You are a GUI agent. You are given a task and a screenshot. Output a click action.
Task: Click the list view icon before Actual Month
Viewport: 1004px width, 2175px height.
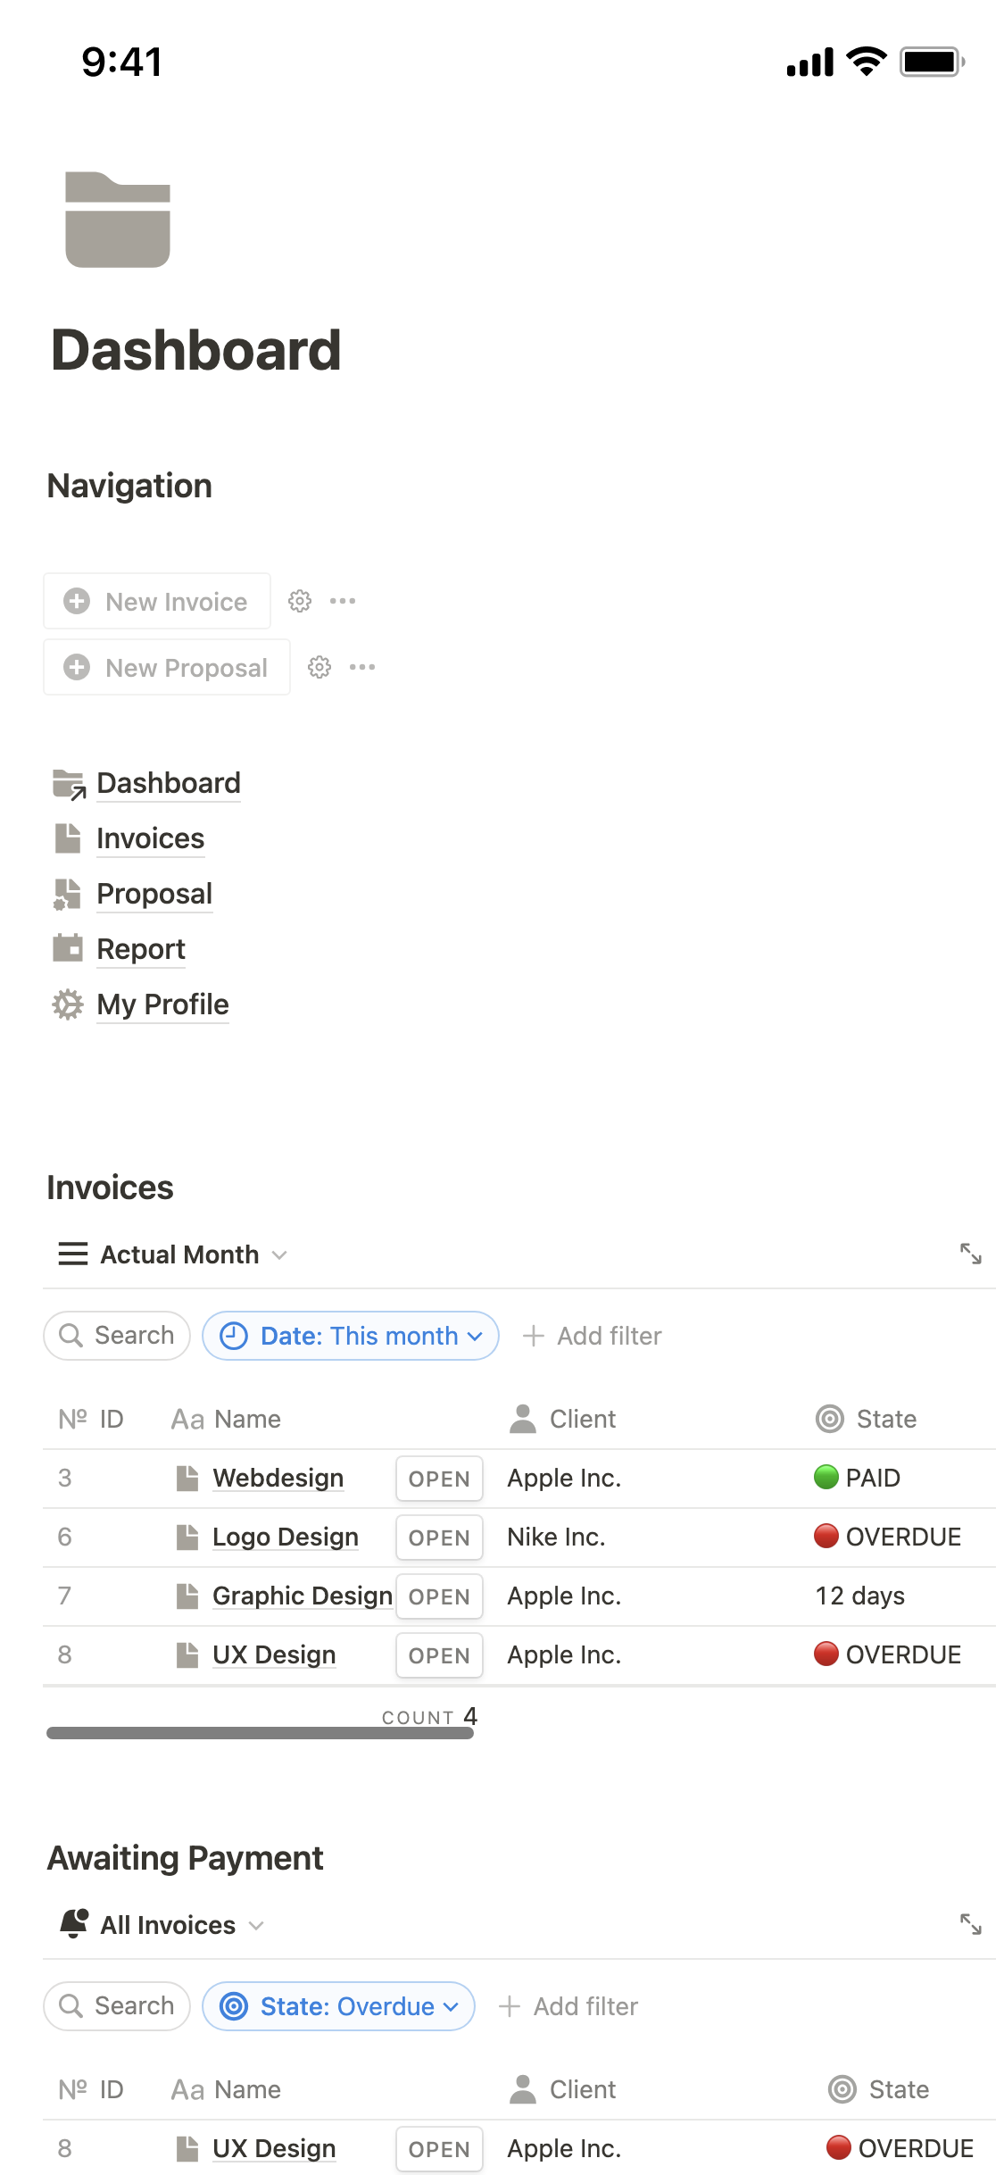pos(72,1254)
